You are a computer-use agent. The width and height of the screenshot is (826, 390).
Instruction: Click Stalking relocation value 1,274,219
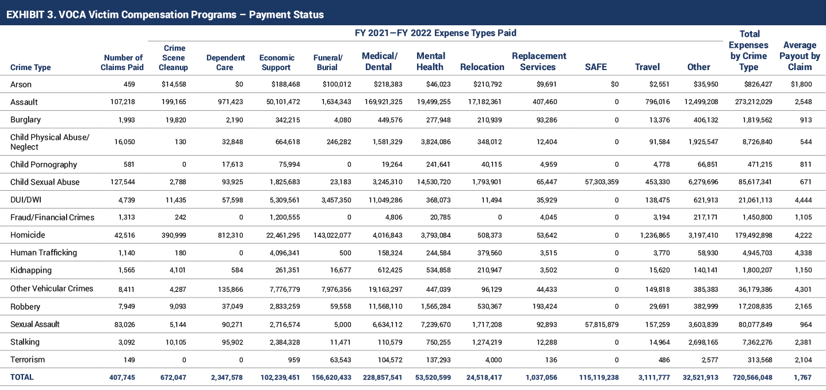pos(486,342)
